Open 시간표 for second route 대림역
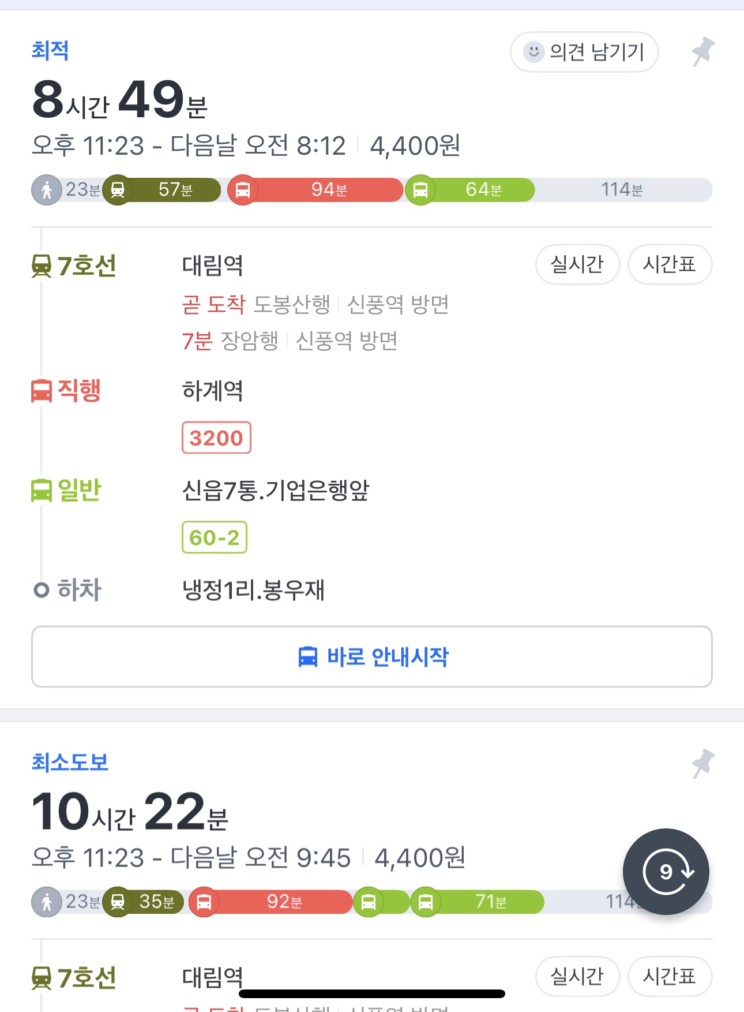744x1012 pixels. coord(670,976)
